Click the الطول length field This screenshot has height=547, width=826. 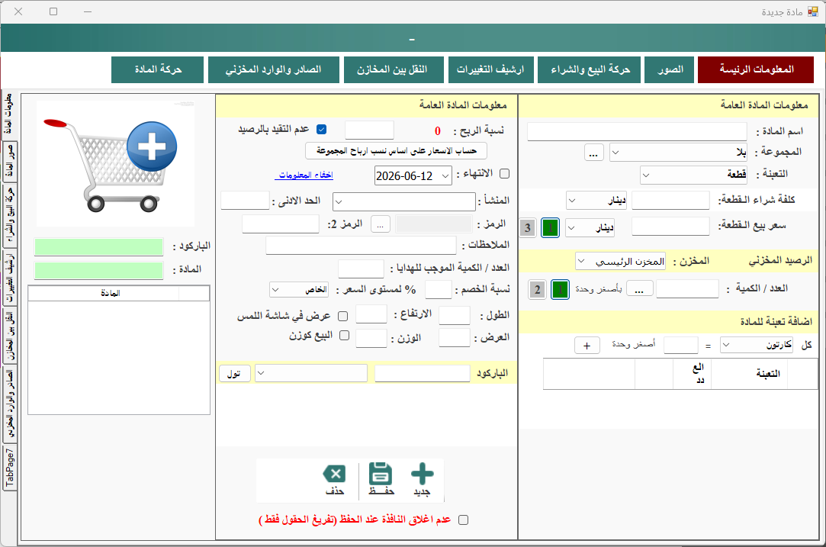[454, 315]
